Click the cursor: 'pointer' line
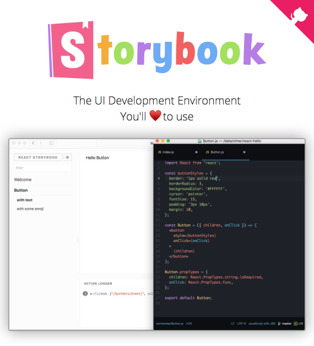This screenshot has width=314, height=346. [188, 194]
